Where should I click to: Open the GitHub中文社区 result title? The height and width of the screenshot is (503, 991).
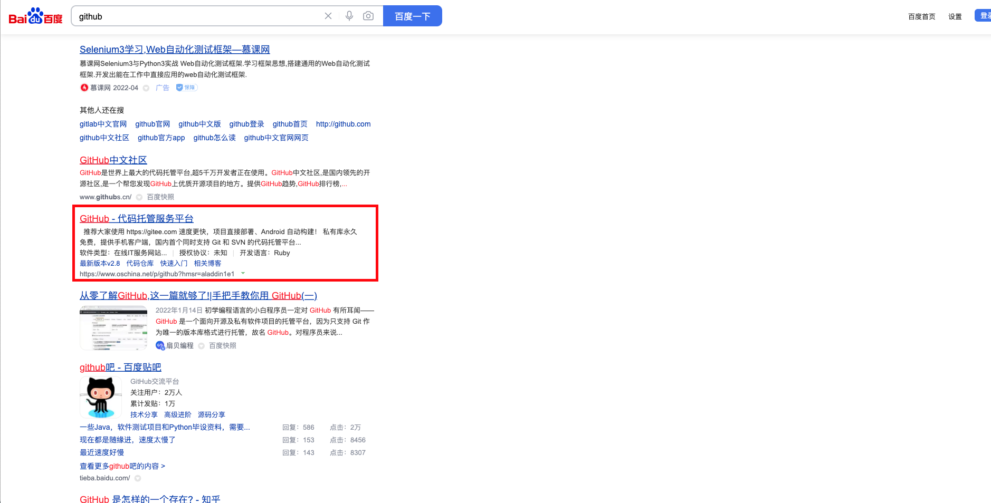point(113,160)
